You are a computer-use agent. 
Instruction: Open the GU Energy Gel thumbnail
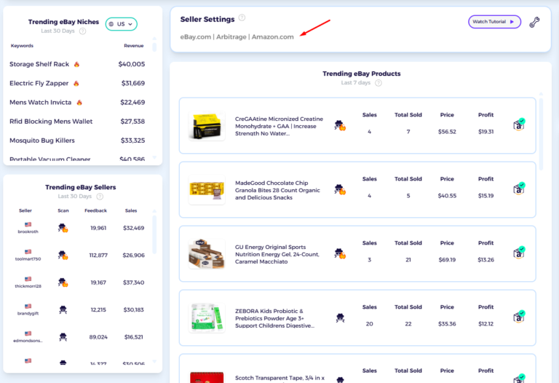click(207, 254)
